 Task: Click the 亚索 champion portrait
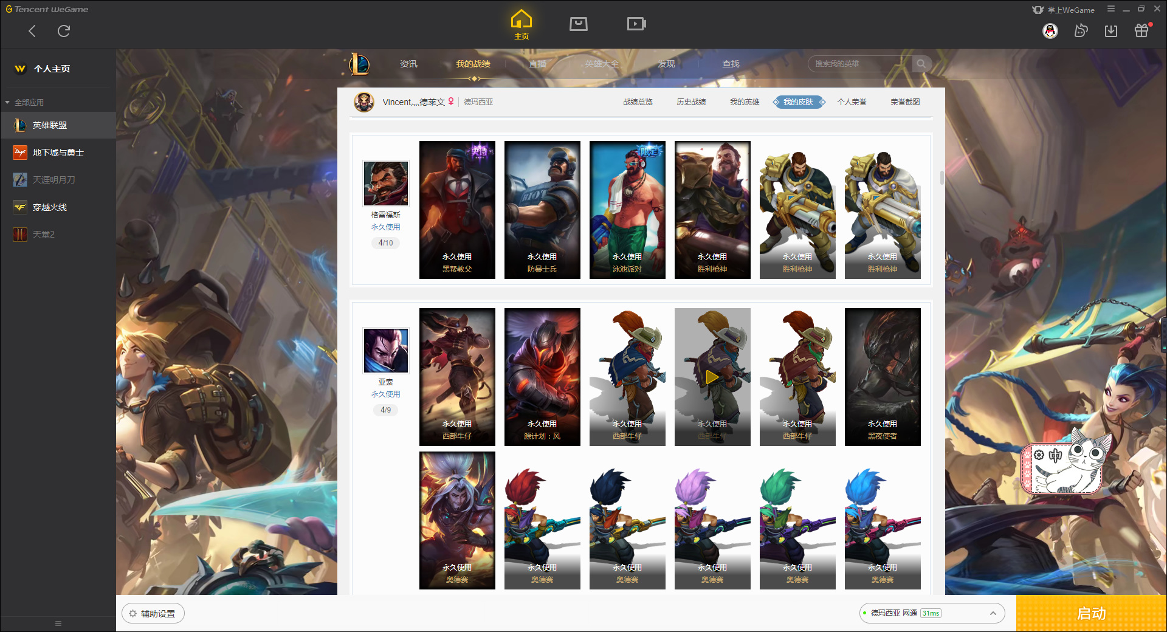tap(386, 351)
